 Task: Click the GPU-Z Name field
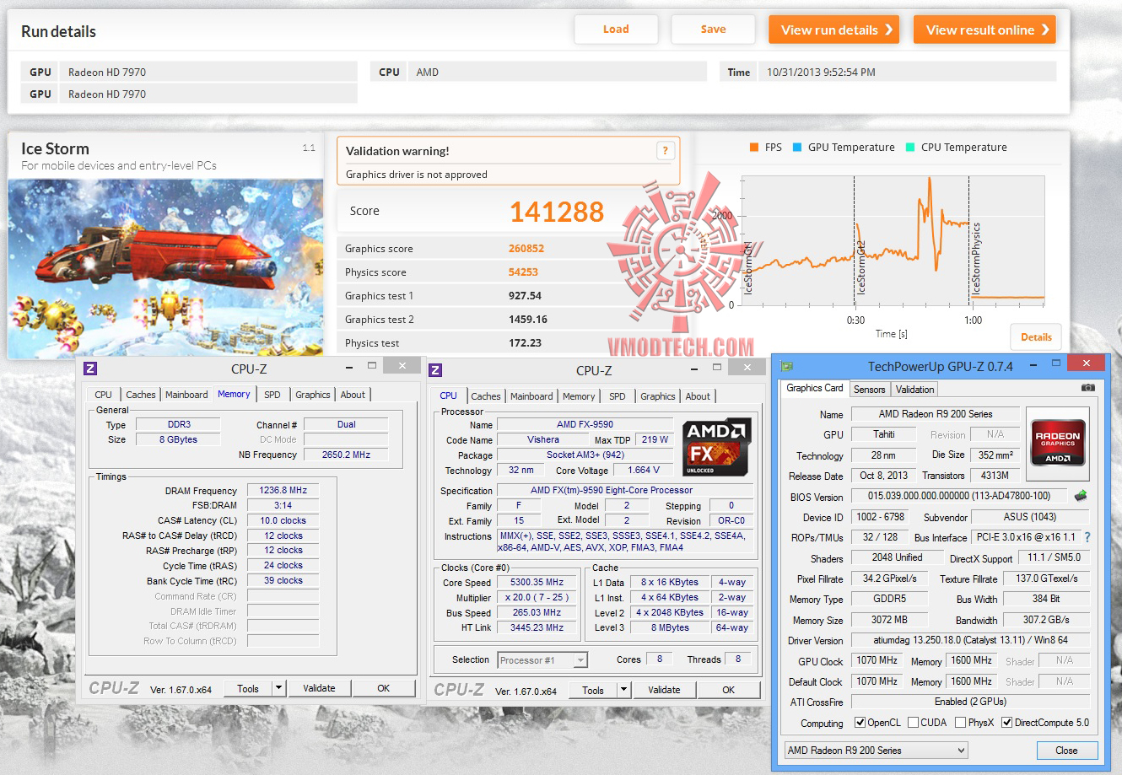[935, 414]
